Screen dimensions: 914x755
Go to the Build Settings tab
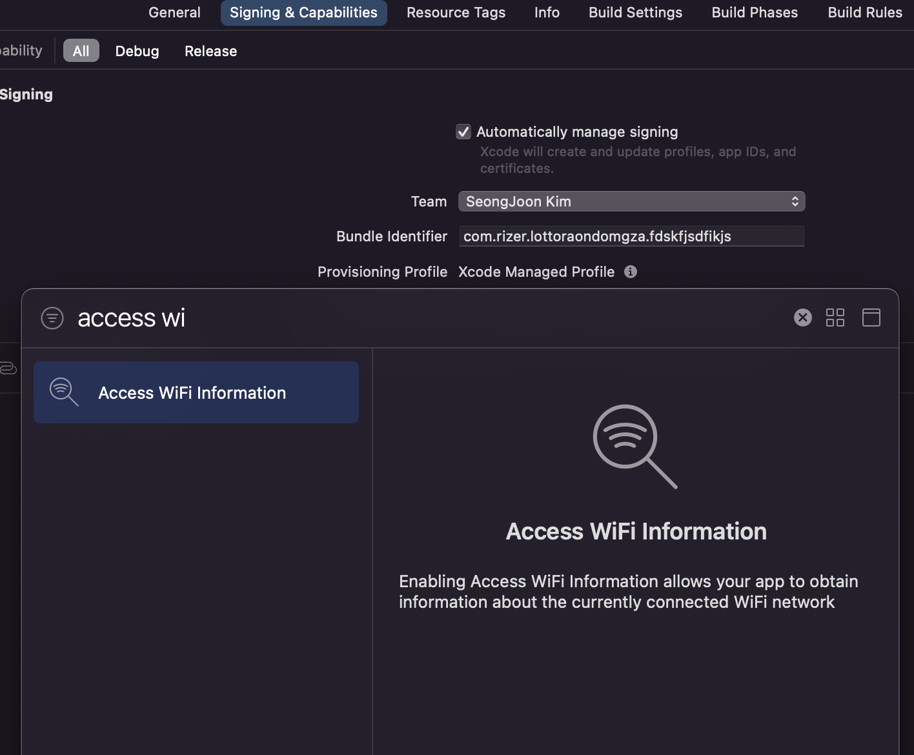[x=635, y=12]
